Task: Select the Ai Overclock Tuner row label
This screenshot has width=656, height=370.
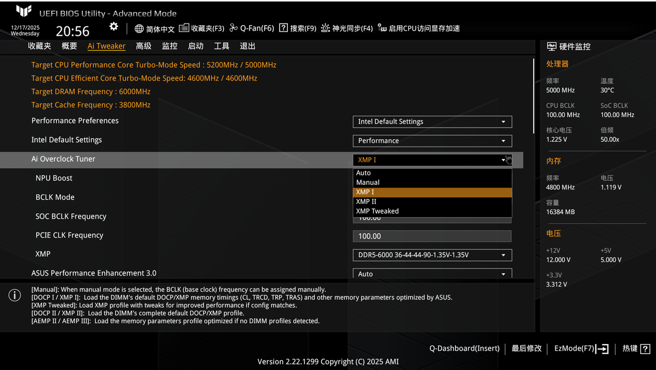Action: 63,159
